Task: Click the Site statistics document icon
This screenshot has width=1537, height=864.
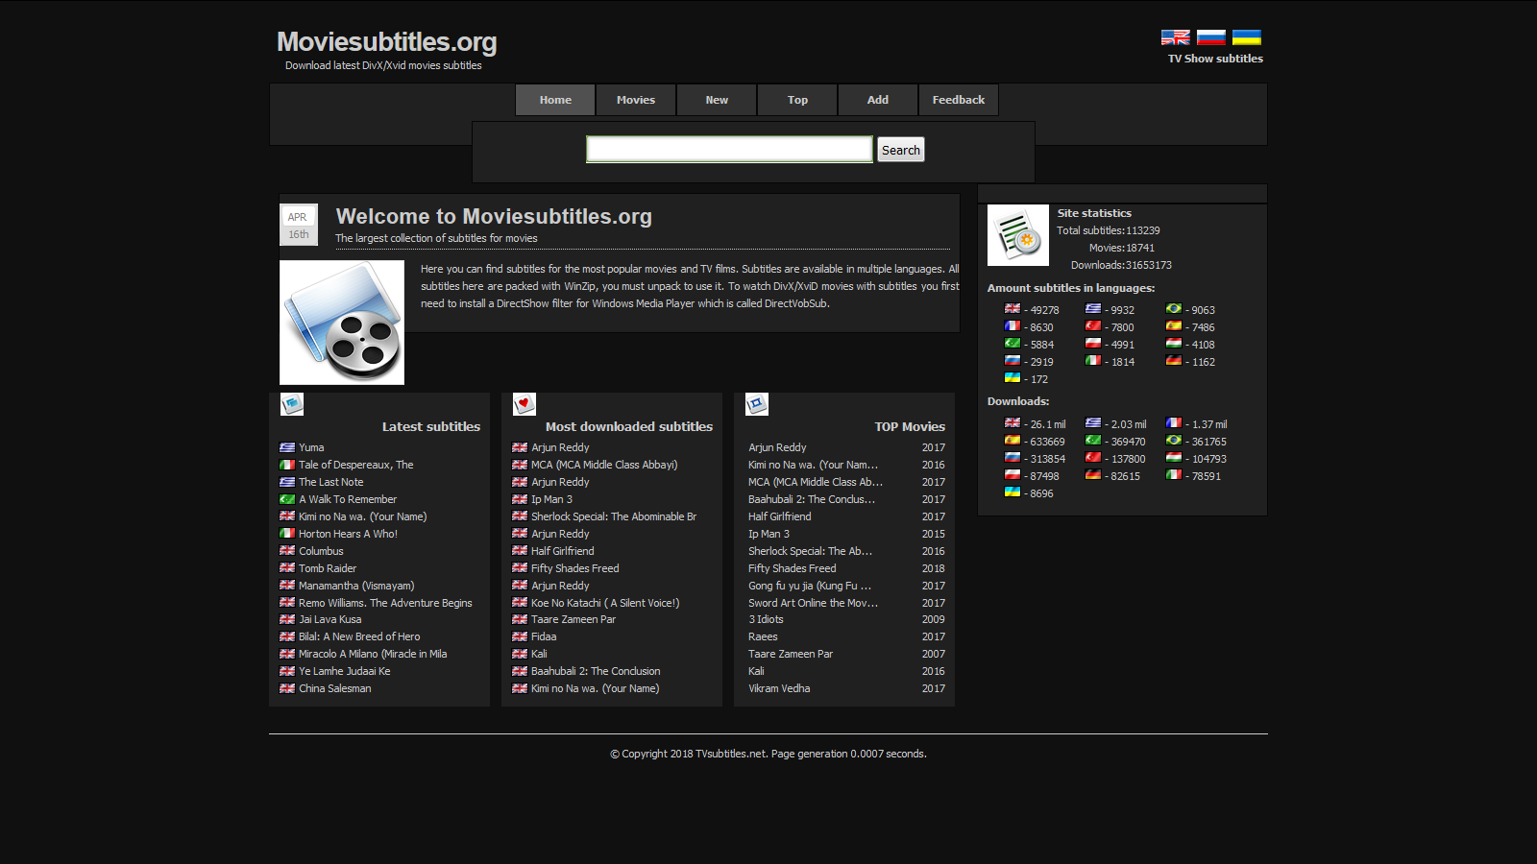Action: click(x=1018, y=235)
